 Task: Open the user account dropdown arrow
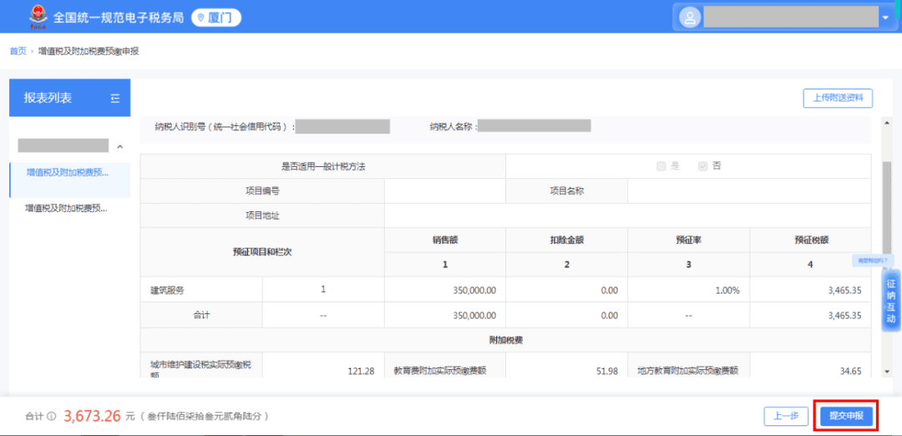[x=884, y=18]
